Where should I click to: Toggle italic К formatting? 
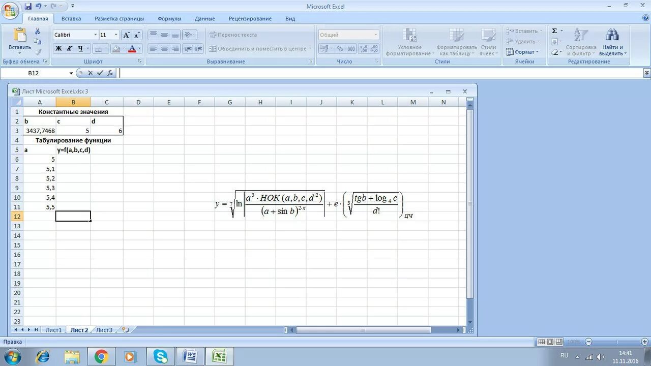[69, 49]
